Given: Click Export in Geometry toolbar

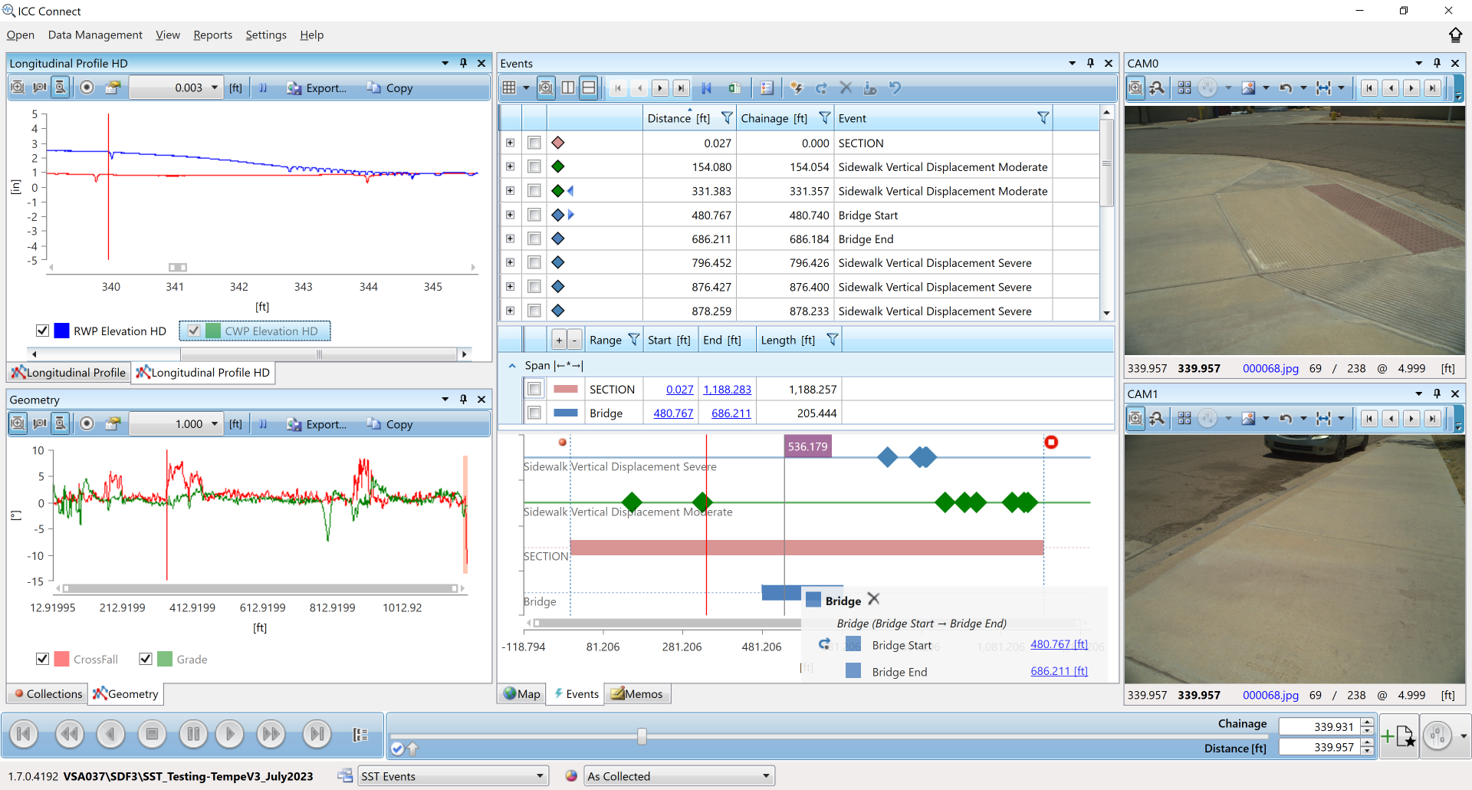Looking at the screenshot, I should tap(317, 424).
